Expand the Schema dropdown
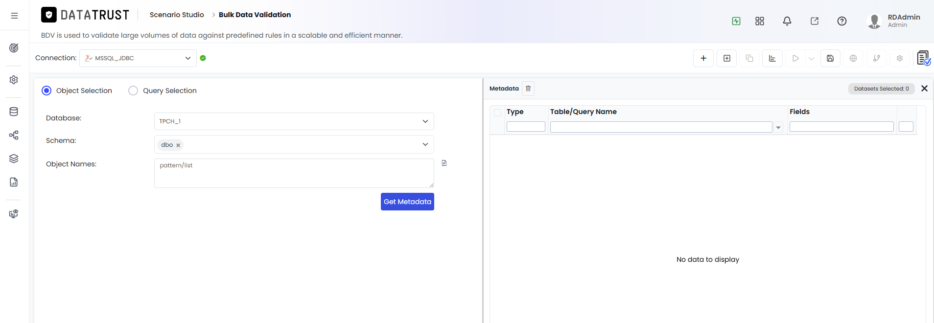The height and width of the screenshot is (323, 934). tap(294, 144)
